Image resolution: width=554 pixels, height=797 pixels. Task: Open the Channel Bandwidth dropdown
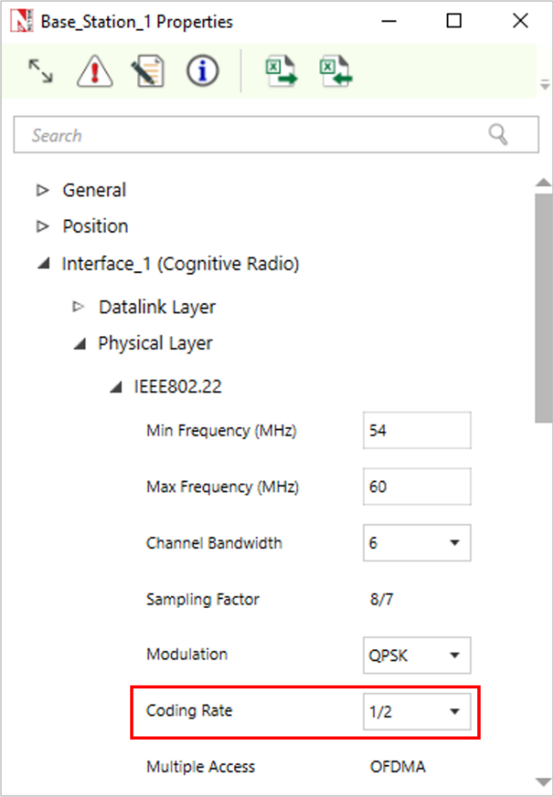(418, 543)
